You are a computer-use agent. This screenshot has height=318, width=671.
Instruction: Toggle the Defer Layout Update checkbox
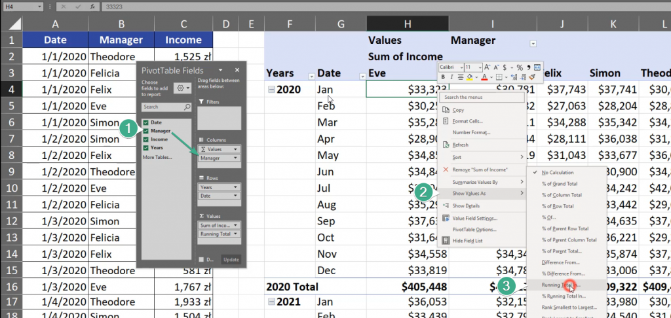[201, 259]
